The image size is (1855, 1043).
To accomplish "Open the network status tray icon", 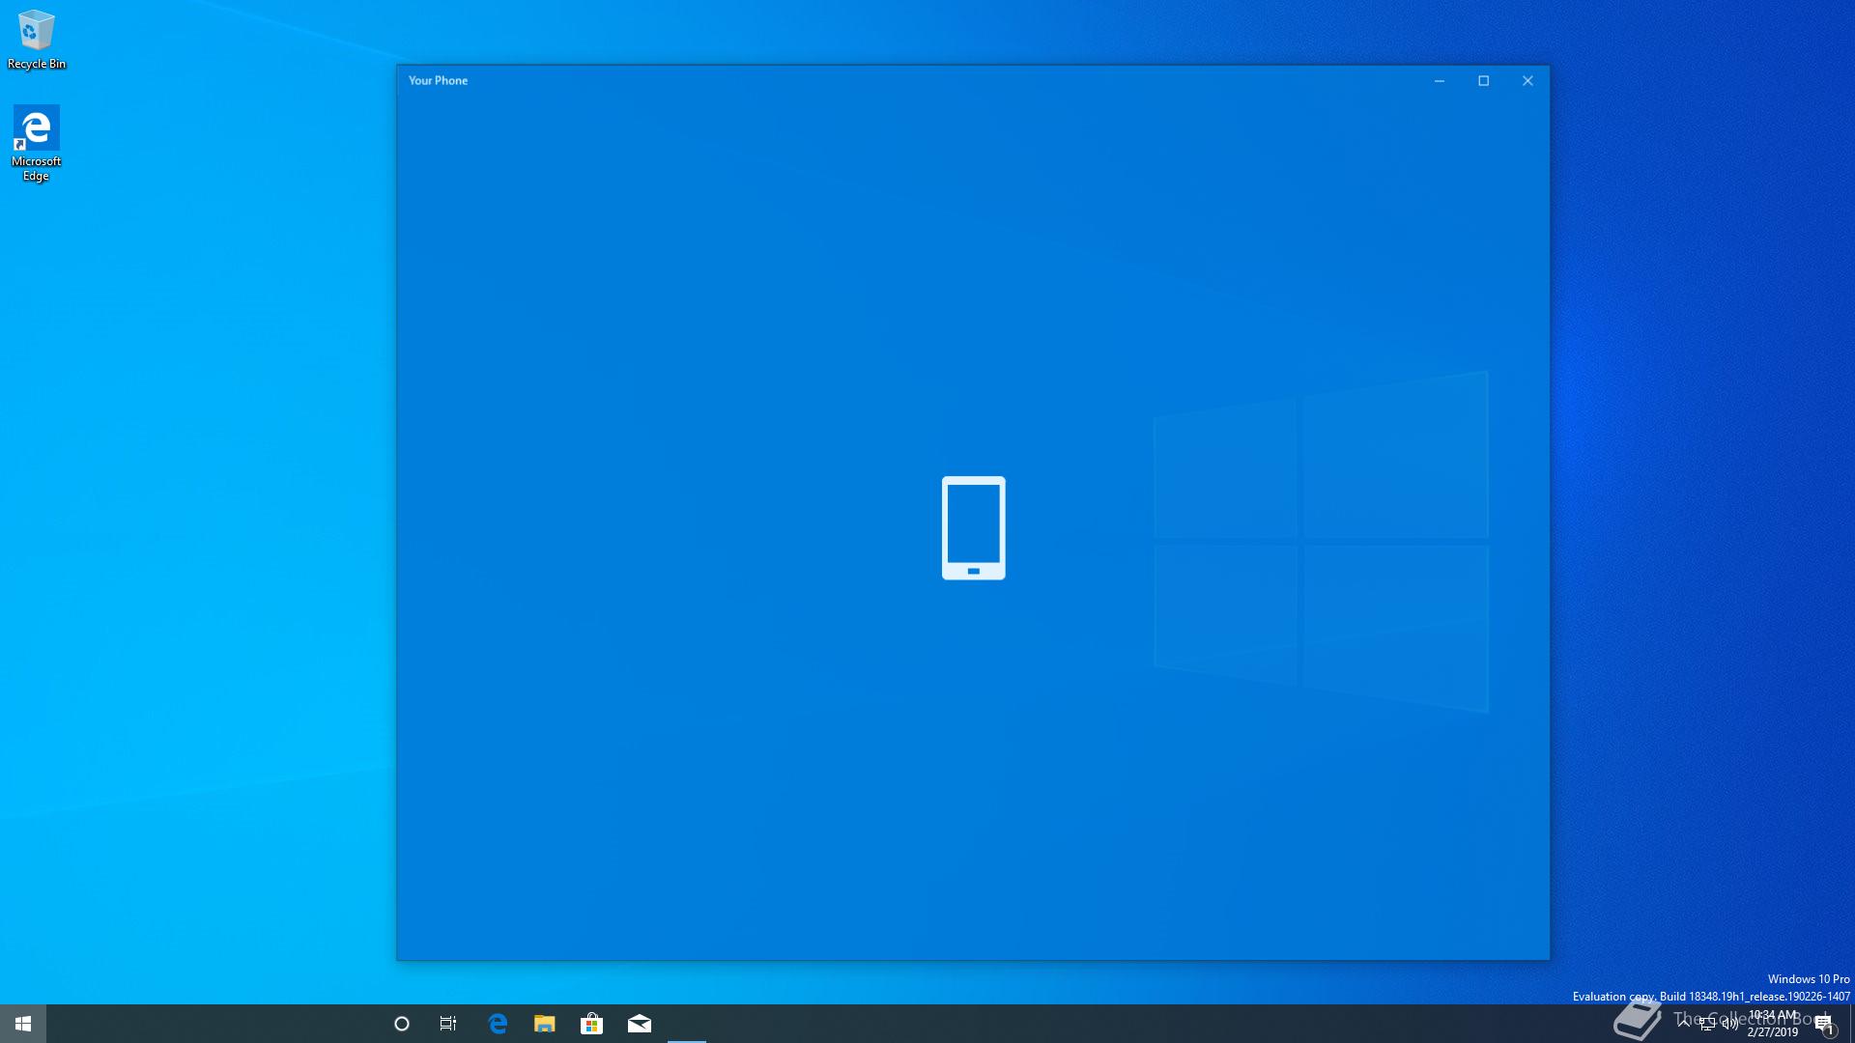I will 1707,1024.
